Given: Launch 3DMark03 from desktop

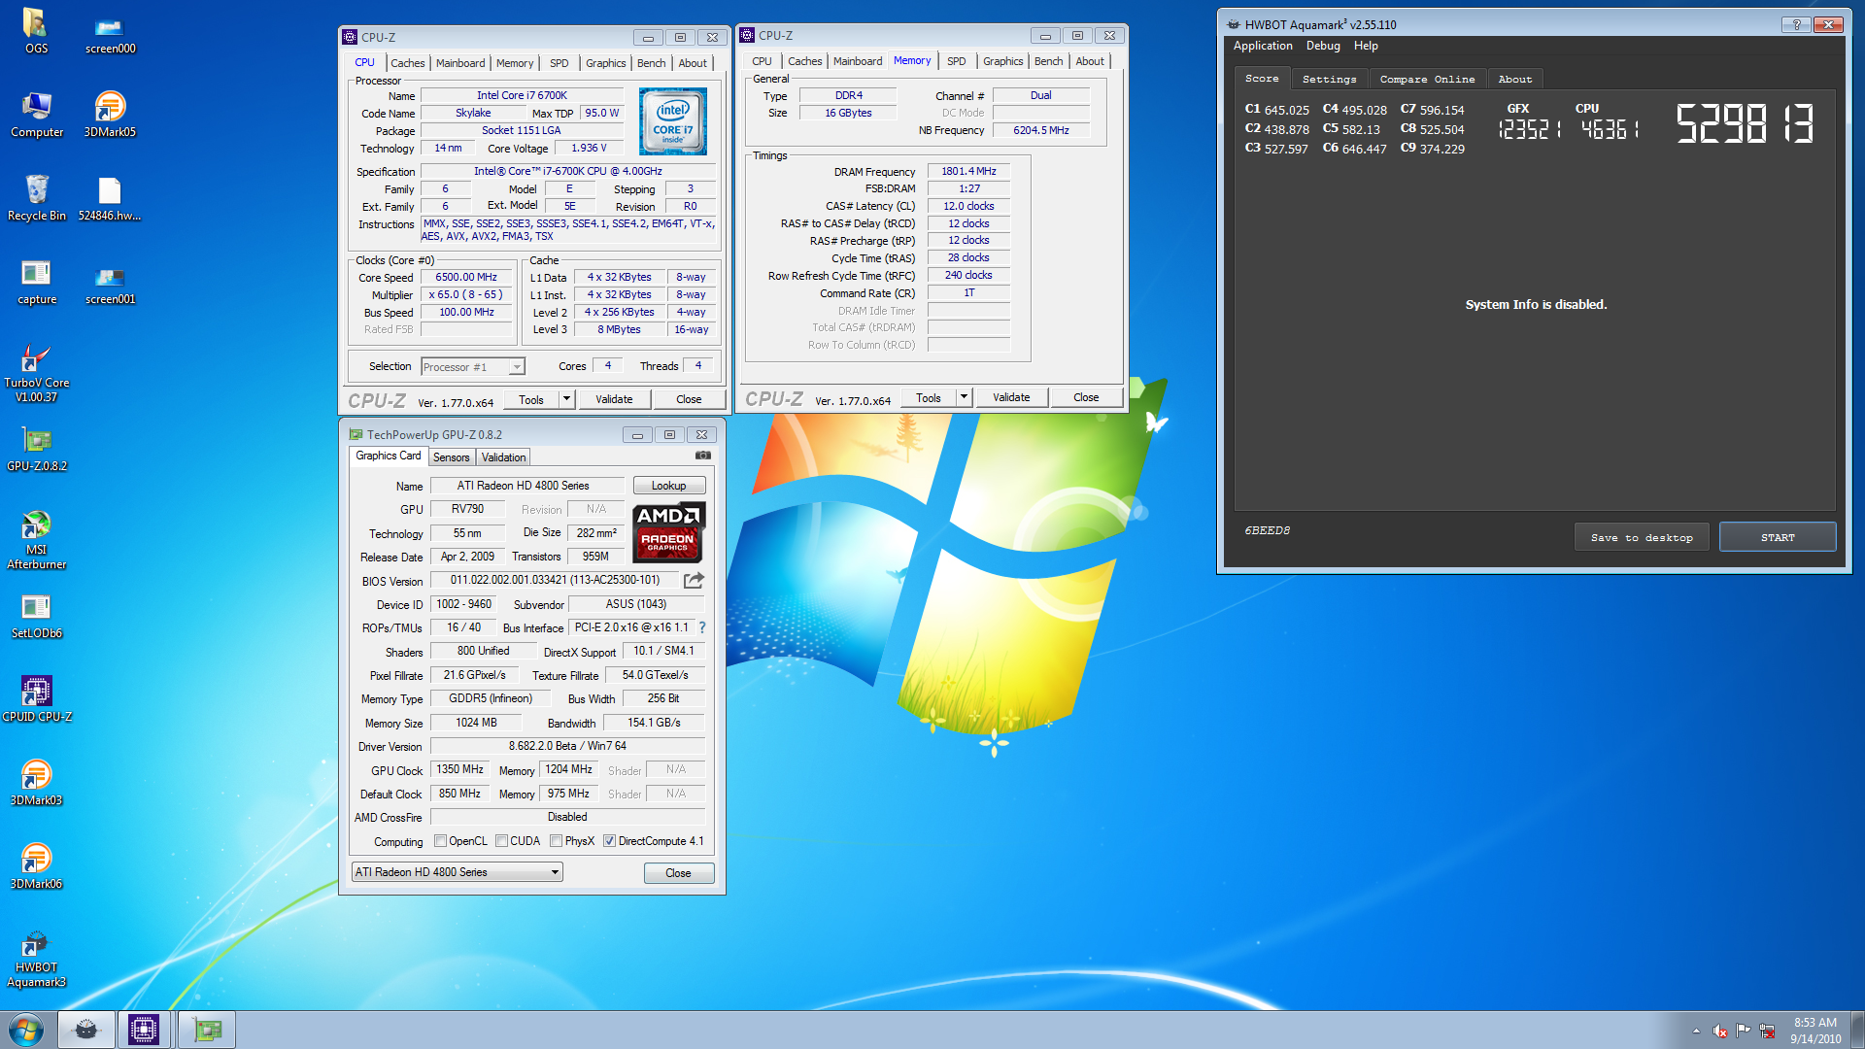Looking at the screenshot, I should coord(36,783).
